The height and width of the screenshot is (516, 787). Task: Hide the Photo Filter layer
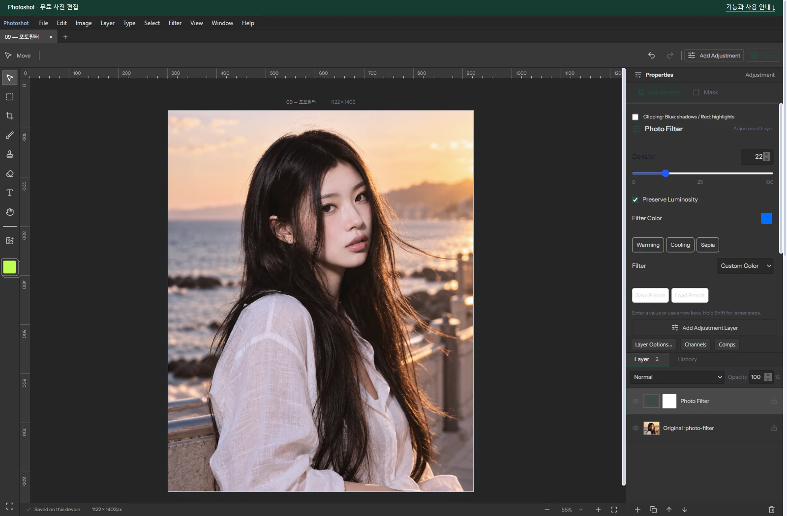click(636, 401)
